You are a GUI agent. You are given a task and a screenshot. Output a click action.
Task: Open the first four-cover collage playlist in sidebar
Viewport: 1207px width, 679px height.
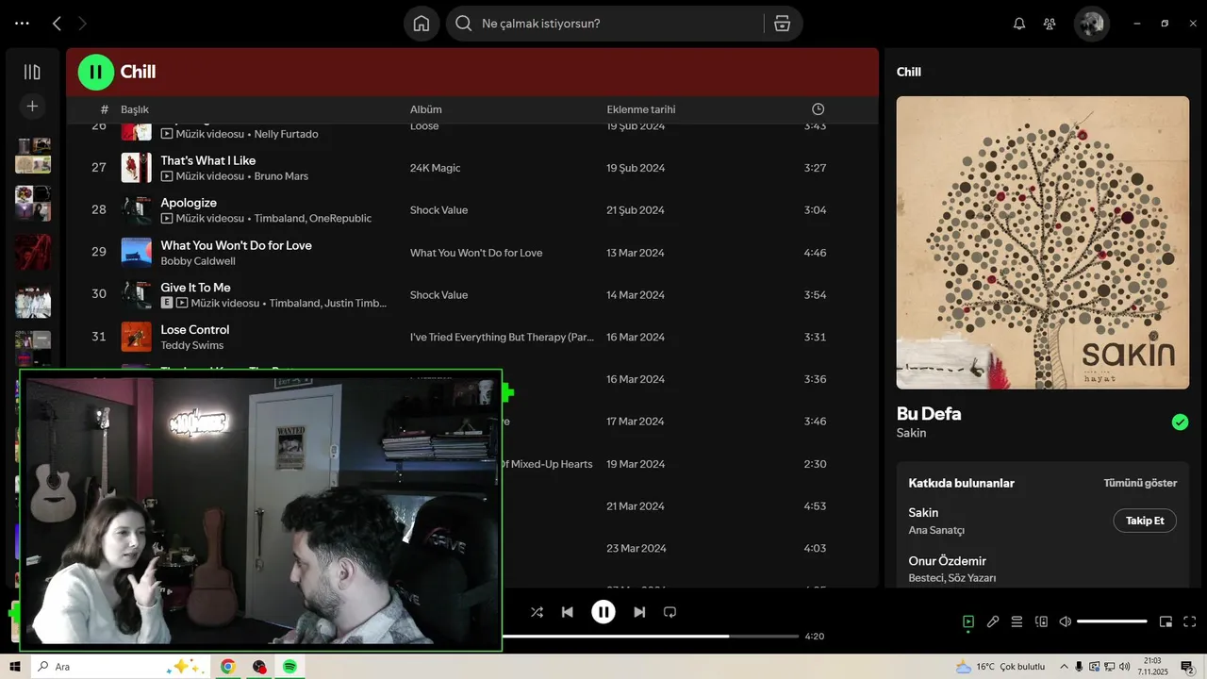click(x=33, y=156)
